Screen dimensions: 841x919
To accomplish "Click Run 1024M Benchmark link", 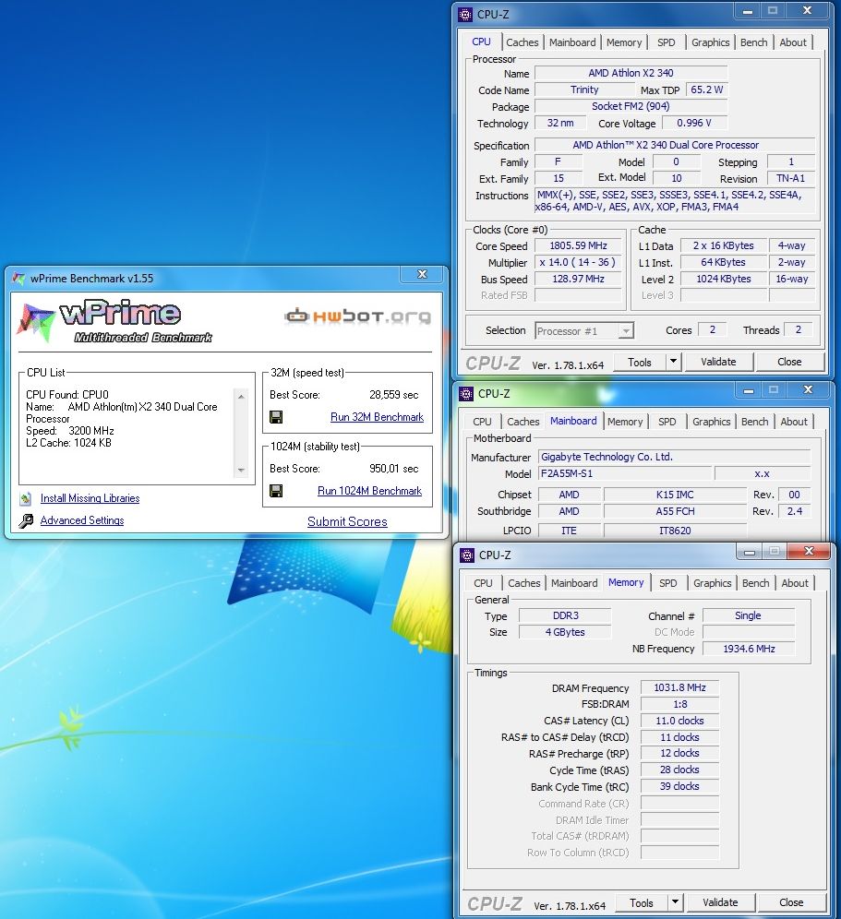I will (369, 491).
